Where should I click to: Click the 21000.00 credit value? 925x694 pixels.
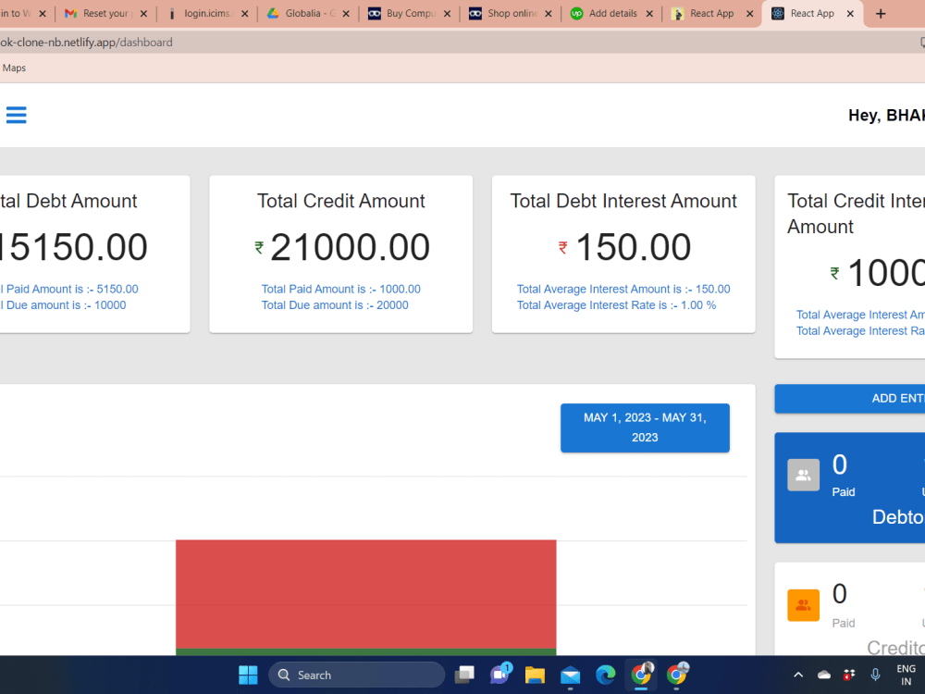click(350, 247)
